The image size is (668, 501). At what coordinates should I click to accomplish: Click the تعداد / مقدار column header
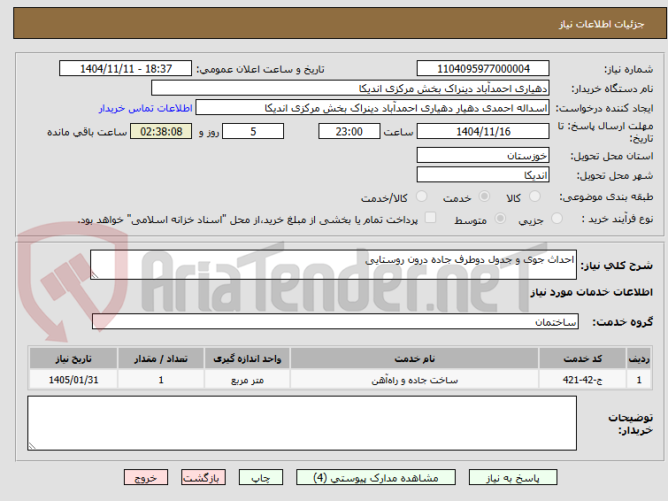161,358
